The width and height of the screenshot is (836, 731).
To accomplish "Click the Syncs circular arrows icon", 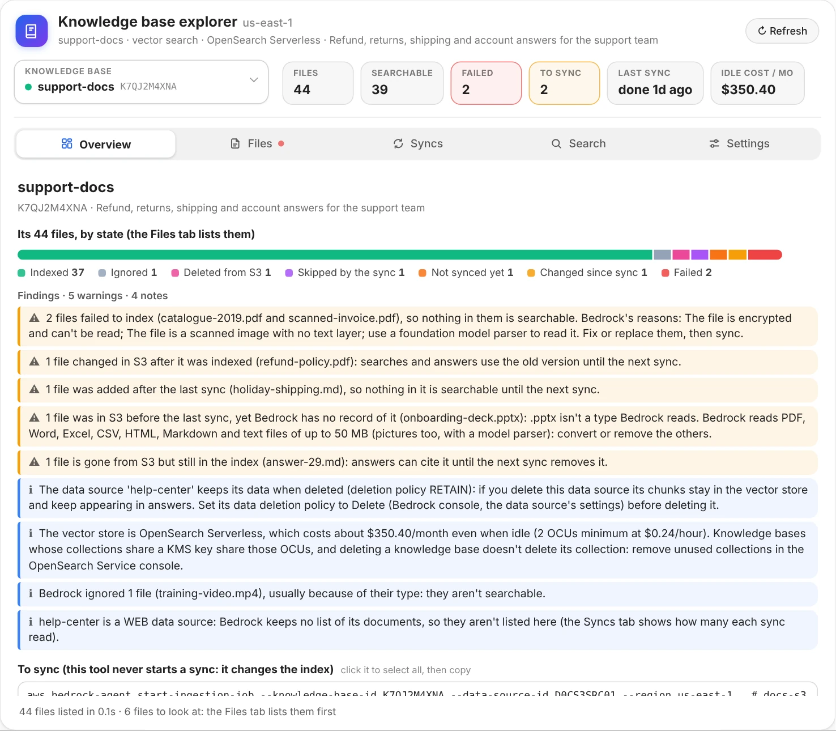I will [x=398, y=144].
